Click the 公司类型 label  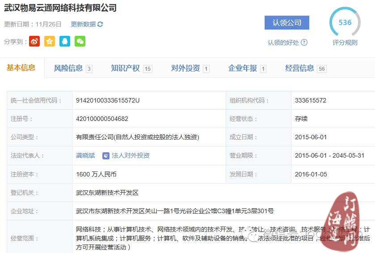coord(25,137)
